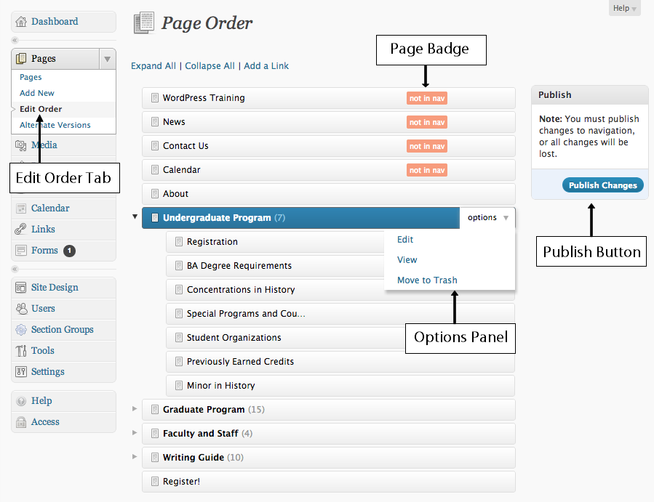654x502 pixels.
Task: Click the Add a Link link
Action: point(266,66)
